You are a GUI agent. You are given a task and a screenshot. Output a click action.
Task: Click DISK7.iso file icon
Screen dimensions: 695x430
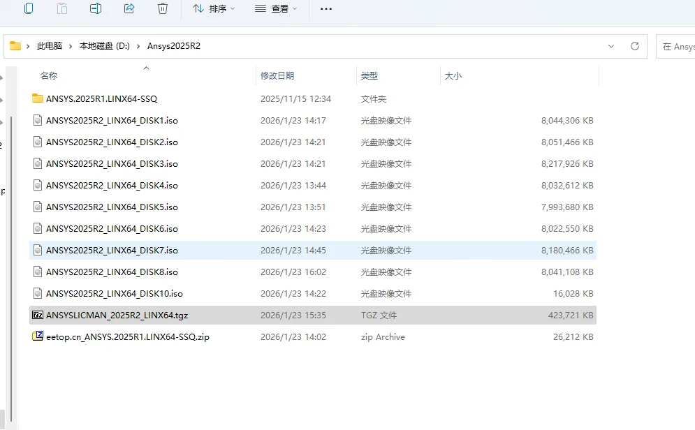point(38,250)
